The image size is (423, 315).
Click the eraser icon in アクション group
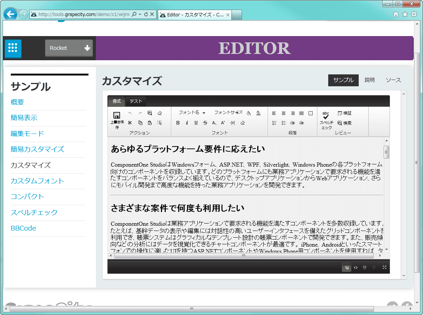point(160,113)
